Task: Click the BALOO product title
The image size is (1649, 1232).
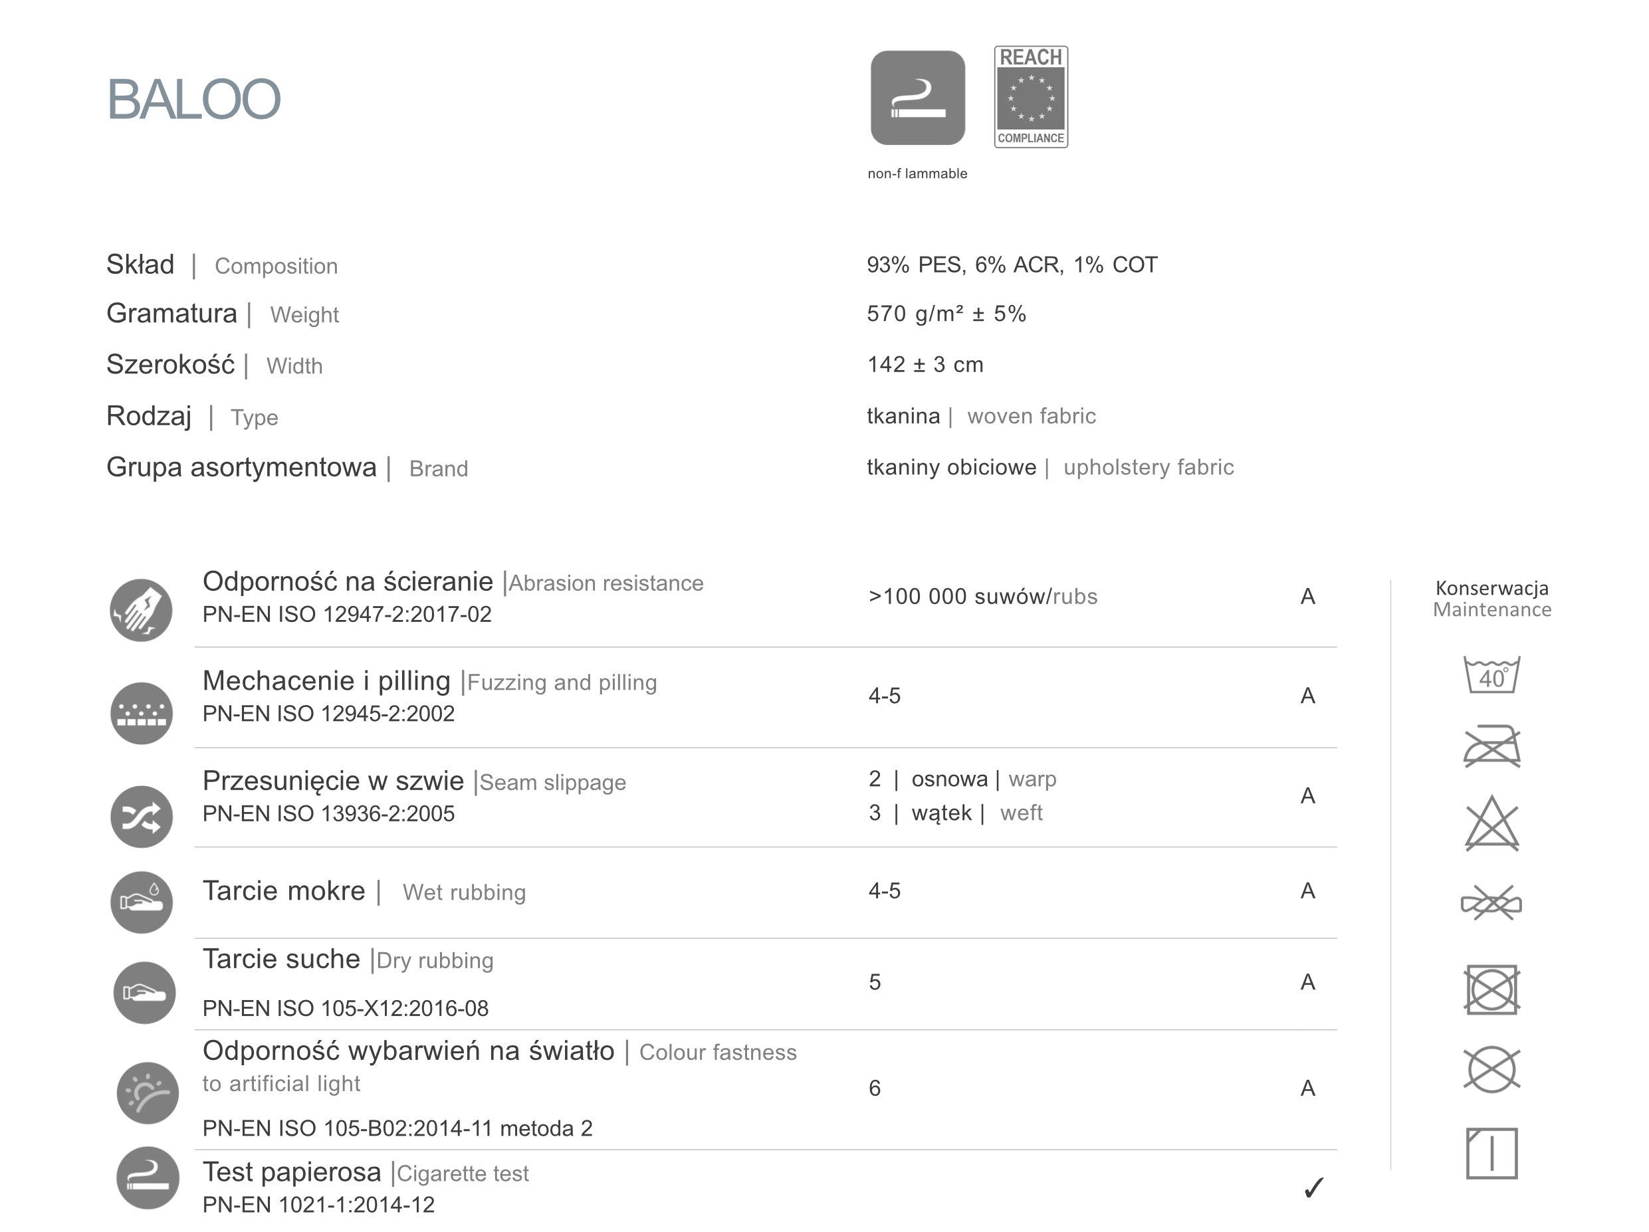Action: click(x=194, y=99)
